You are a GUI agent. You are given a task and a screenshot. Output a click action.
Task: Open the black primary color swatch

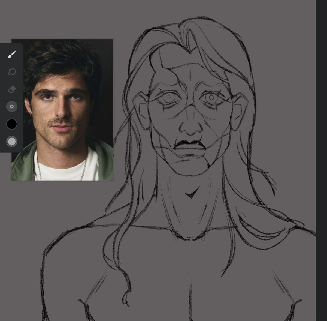12,124
